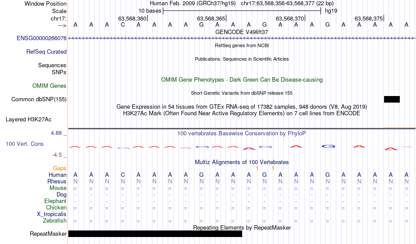The height and width of the screenshot is (244, 416).
Task: Click Multiz Alignments of 100 Vertebrates title
Action: click(x=242, y=162)
